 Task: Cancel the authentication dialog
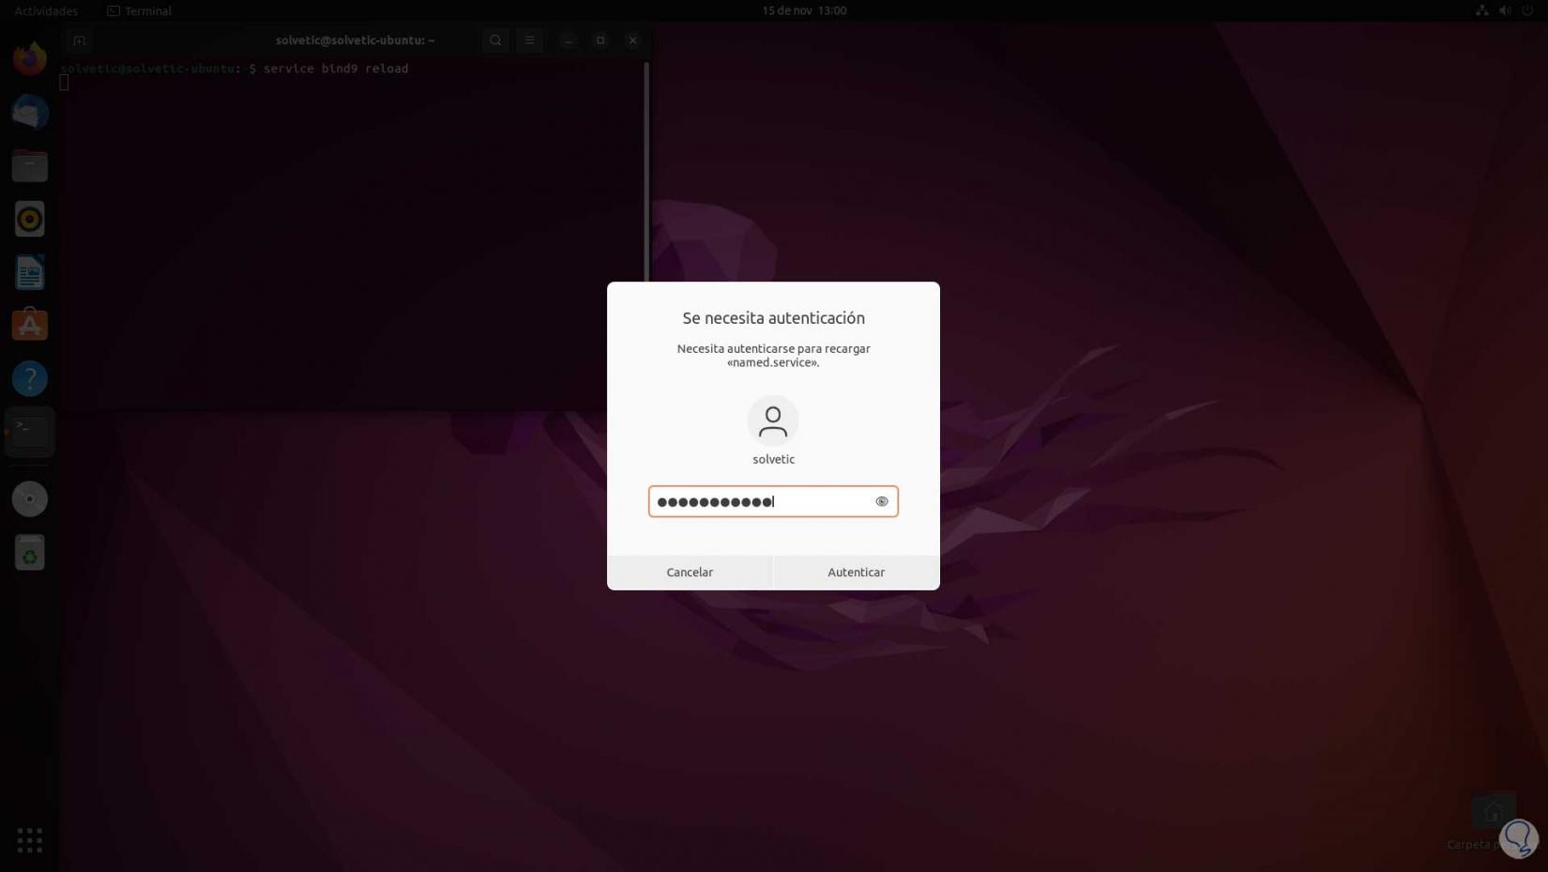[690, 572]
